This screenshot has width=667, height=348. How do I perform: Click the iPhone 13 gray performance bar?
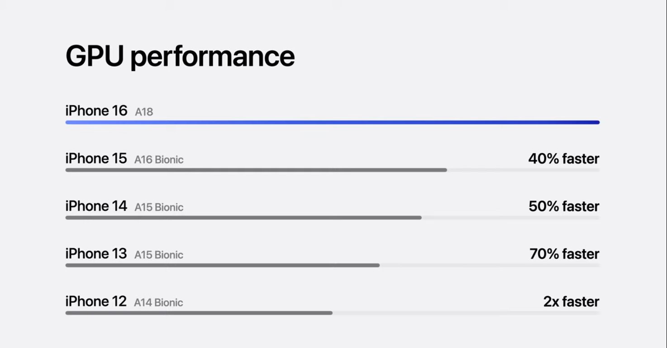222,265
